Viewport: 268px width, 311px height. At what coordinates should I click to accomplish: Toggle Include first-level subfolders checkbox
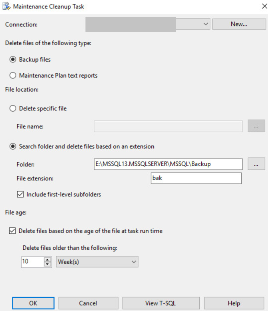tap(20, 195)
